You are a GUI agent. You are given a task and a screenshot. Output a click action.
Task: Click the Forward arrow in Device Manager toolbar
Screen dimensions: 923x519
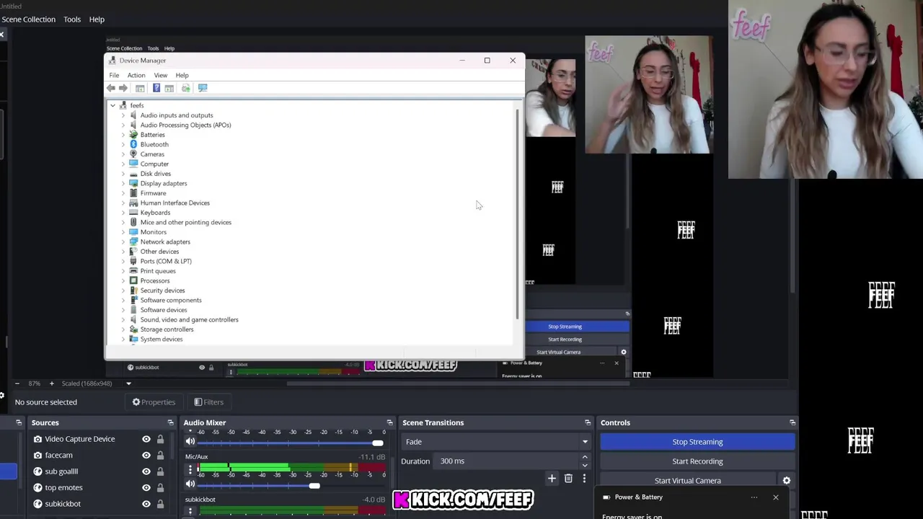123,88
